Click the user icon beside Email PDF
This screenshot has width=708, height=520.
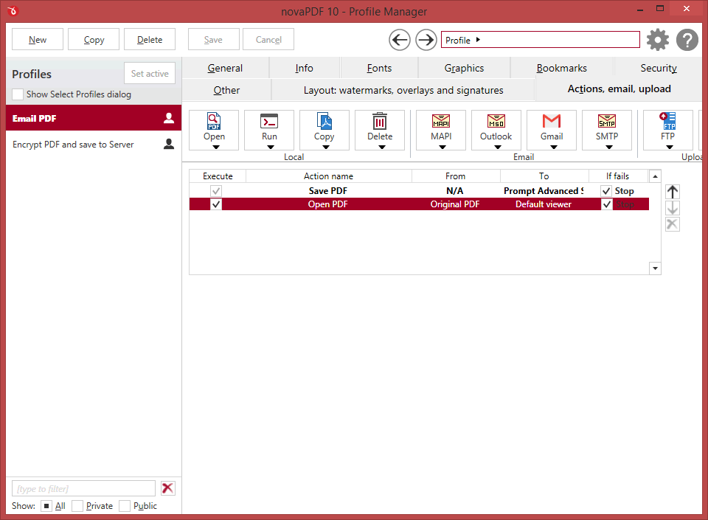click(169, 118)
